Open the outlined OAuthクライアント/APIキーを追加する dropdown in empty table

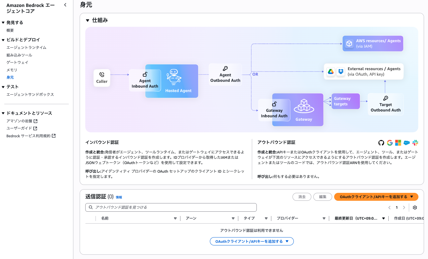[x=252, y=241]
